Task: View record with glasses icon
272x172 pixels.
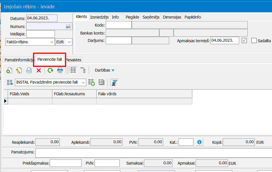Action: [29, 70]
